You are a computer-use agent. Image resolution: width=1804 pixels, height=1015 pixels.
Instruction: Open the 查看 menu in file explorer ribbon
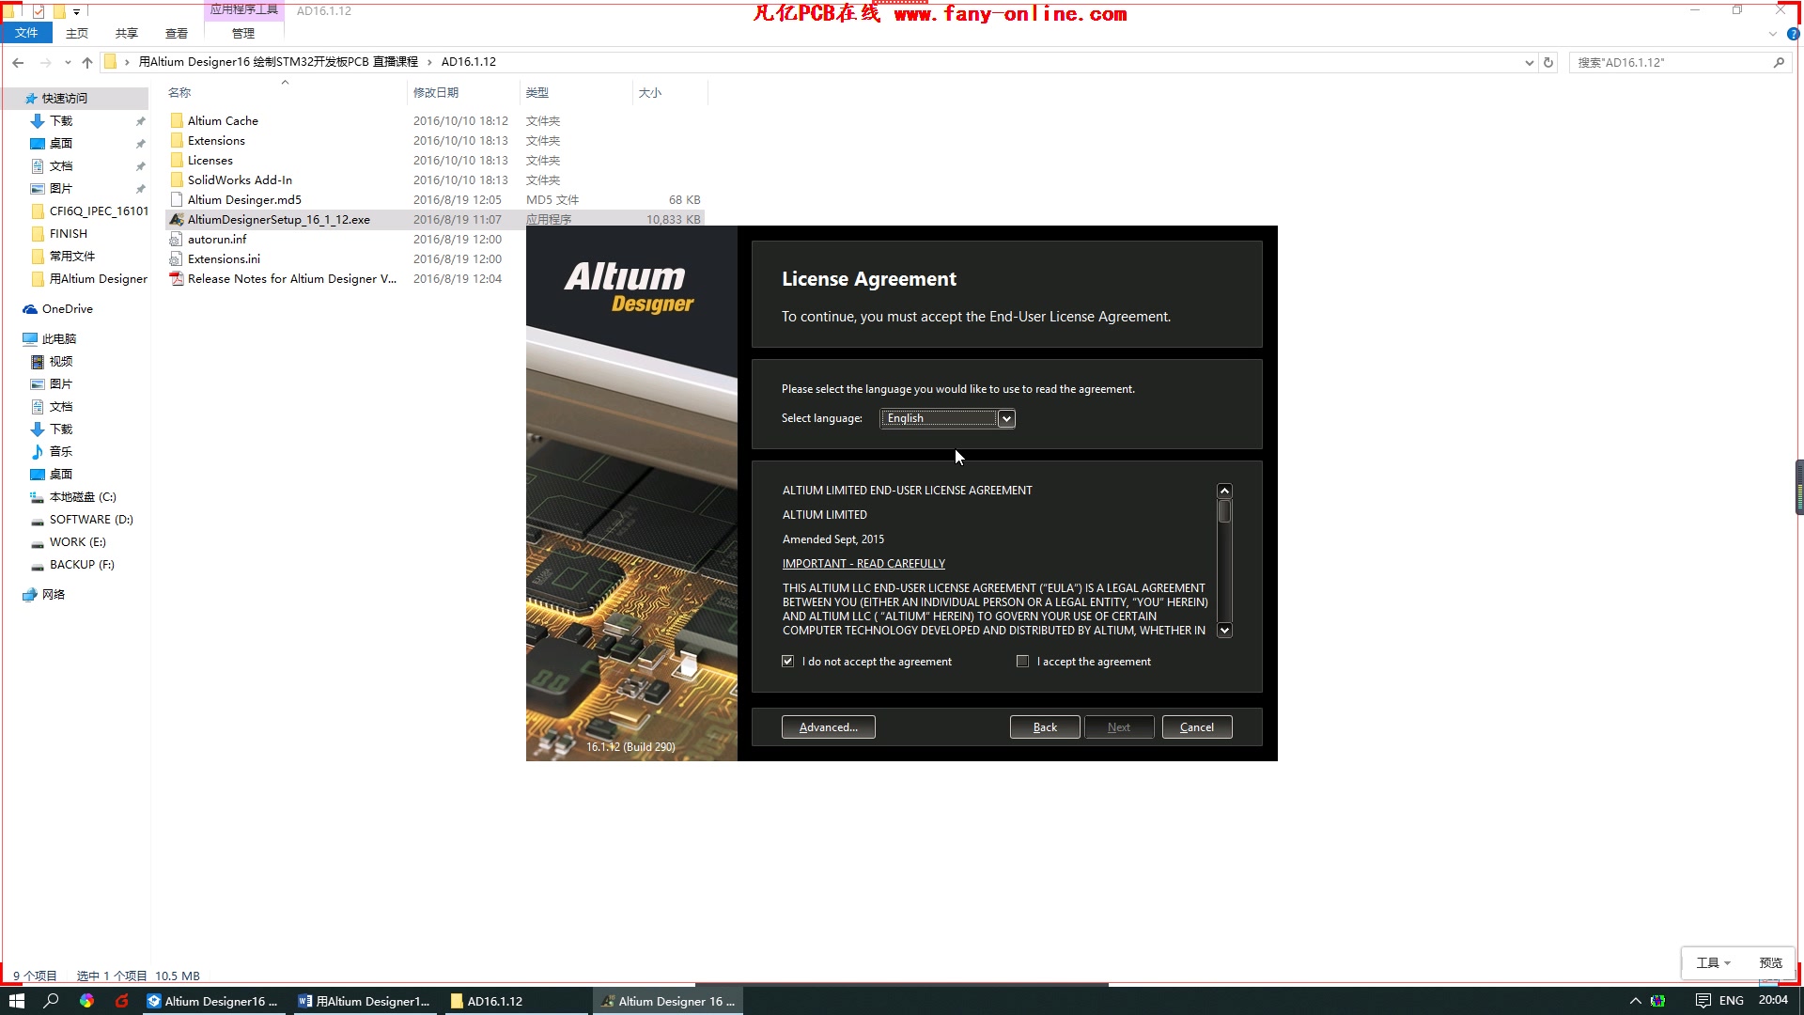click(x=176, y=34)
